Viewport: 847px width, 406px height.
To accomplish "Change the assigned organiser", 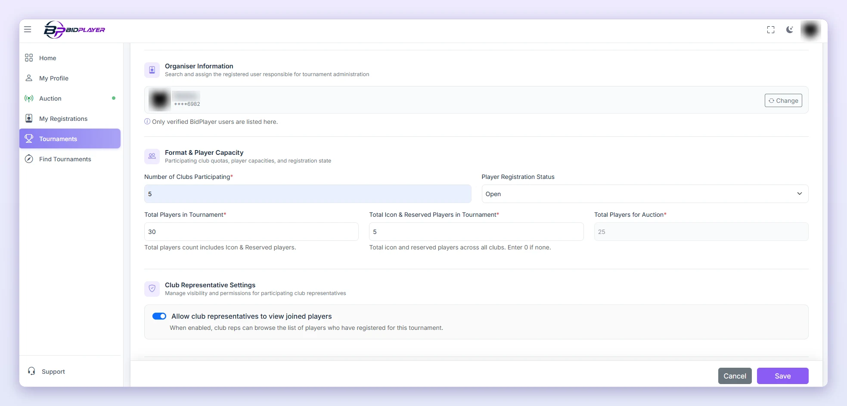I will 783,100.
